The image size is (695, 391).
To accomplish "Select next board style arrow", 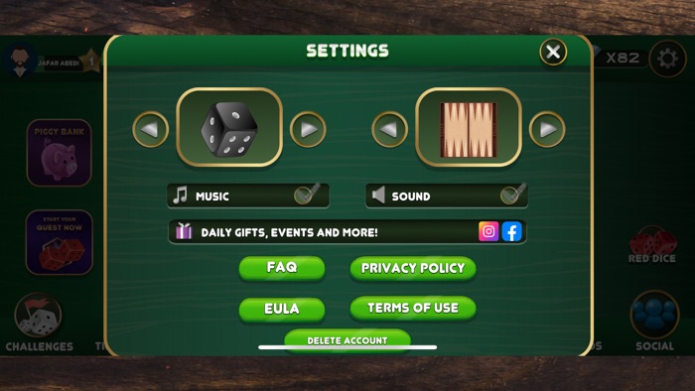I will pyautogui.click(x=547, y=129).
